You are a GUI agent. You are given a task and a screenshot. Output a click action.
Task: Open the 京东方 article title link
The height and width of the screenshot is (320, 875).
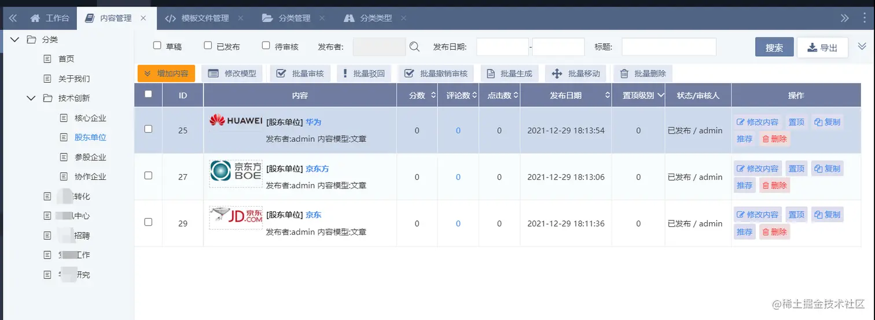pyautogui.click(x=317, y=169)
